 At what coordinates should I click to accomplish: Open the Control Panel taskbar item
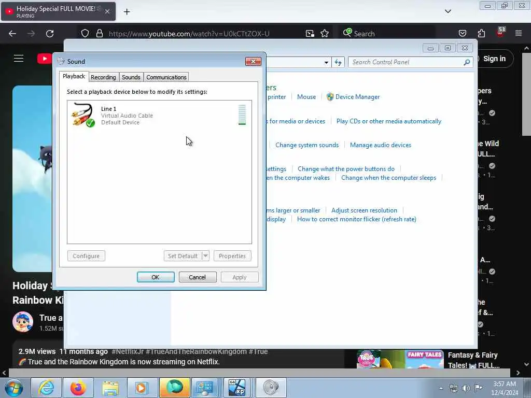[x=204, y=388]
